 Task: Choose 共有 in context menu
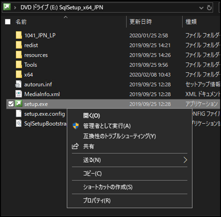point(89,146)
